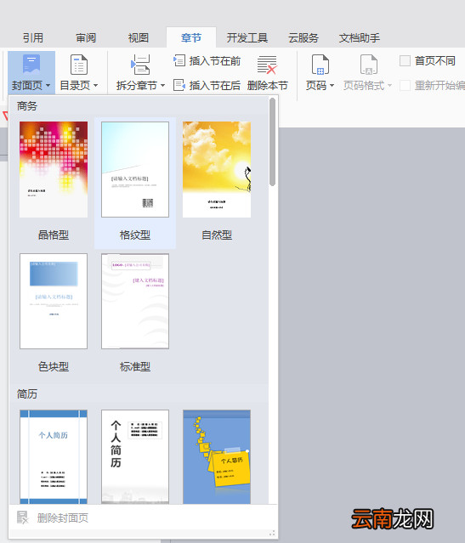
Task: Click the panel resize grip in bottom corner
Action: coord(272,533)
